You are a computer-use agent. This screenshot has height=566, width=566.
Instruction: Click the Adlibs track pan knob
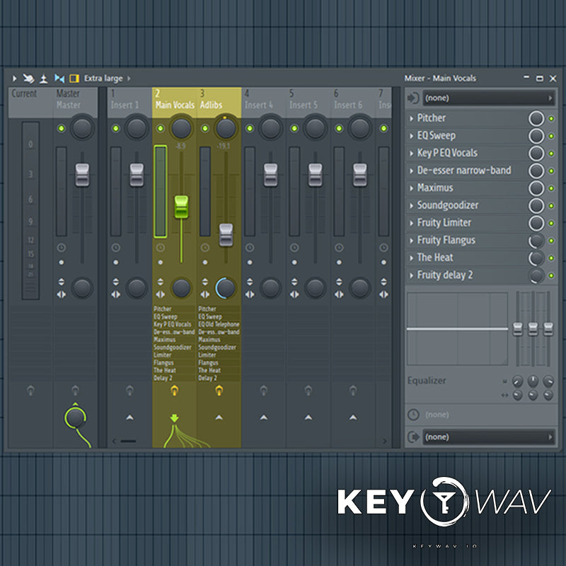point(225,128)
